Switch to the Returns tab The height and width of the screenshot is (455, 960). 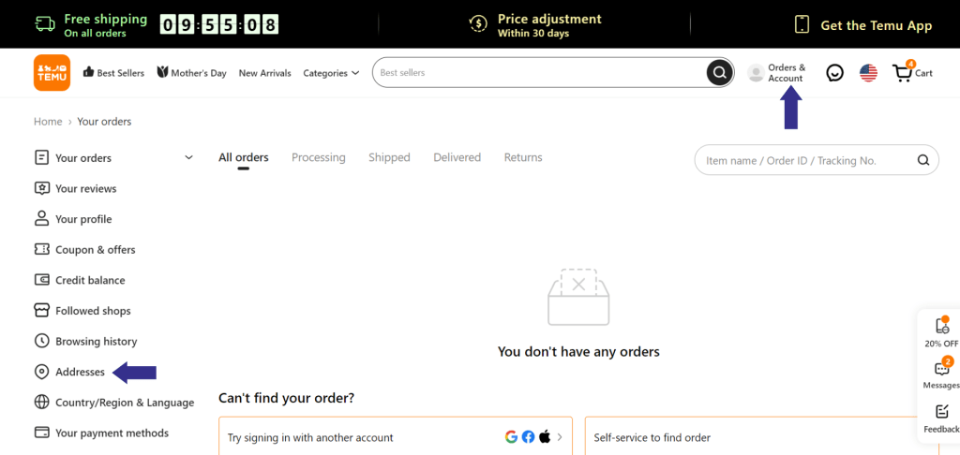tap(523, 158)
